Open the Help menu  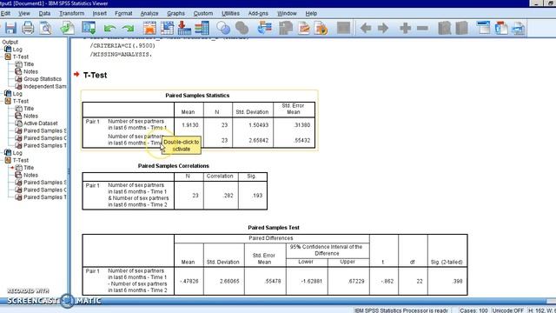(x=311, y=14)
